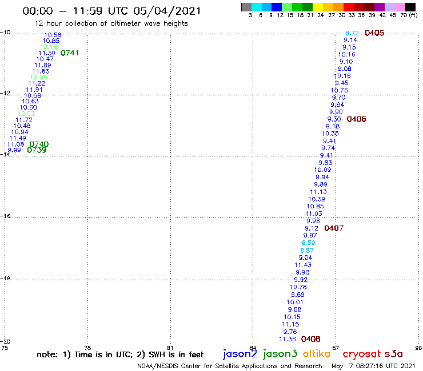Click the latitude axis label -16
423x371 pixels.
click(x=5, y=216)
